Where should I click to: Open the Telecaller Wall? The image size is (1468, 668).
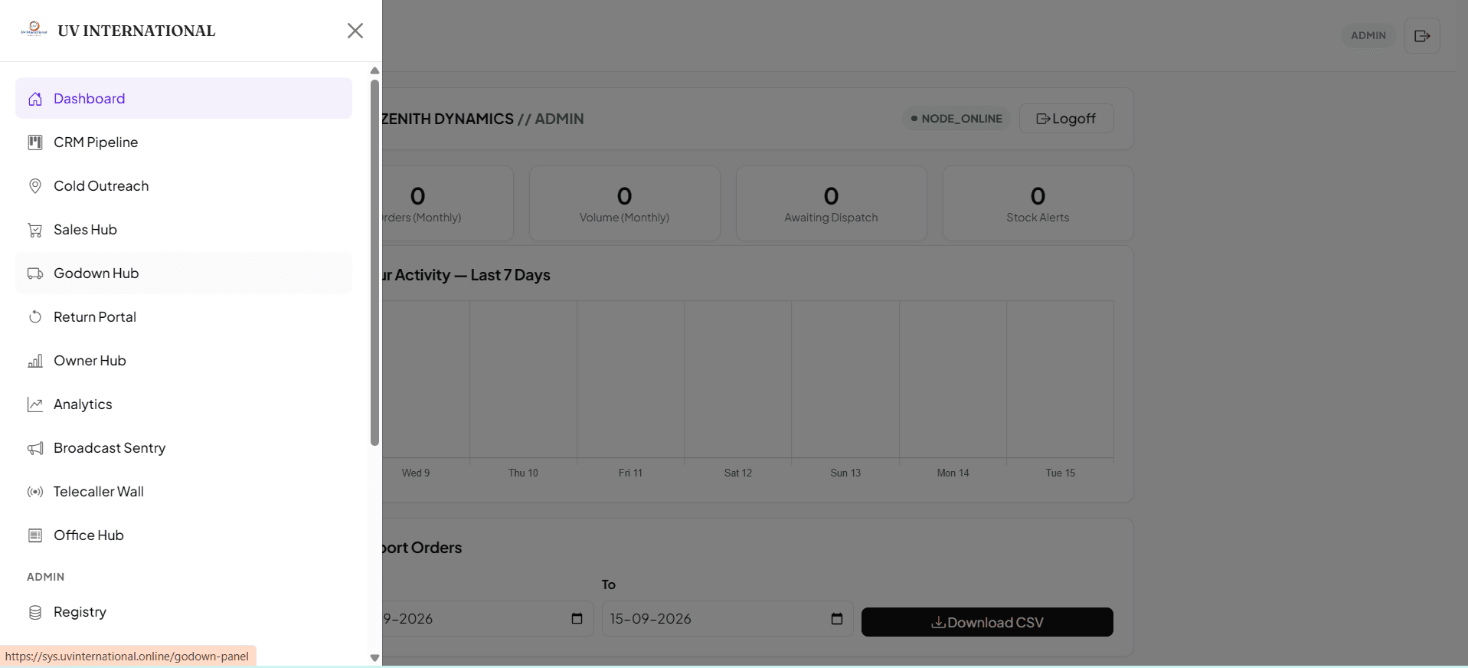click(x=184, y=492)
